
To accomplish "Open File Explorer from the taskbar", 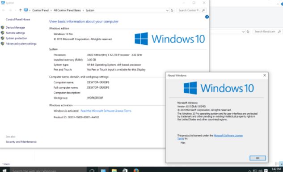I will 114,170.
